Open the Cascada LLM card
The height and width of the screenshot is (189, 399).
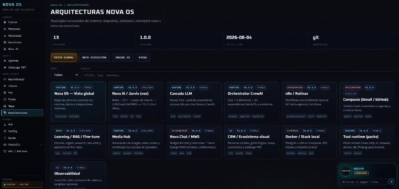click(x=194, y=102)
